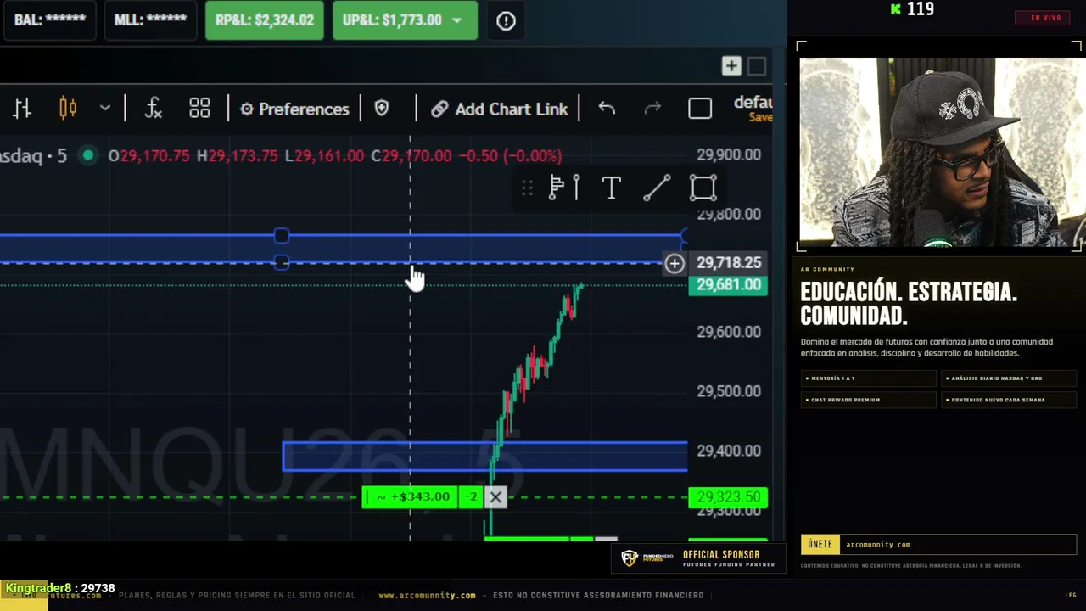Add a new panel with the plus icon

coord(731,66)
